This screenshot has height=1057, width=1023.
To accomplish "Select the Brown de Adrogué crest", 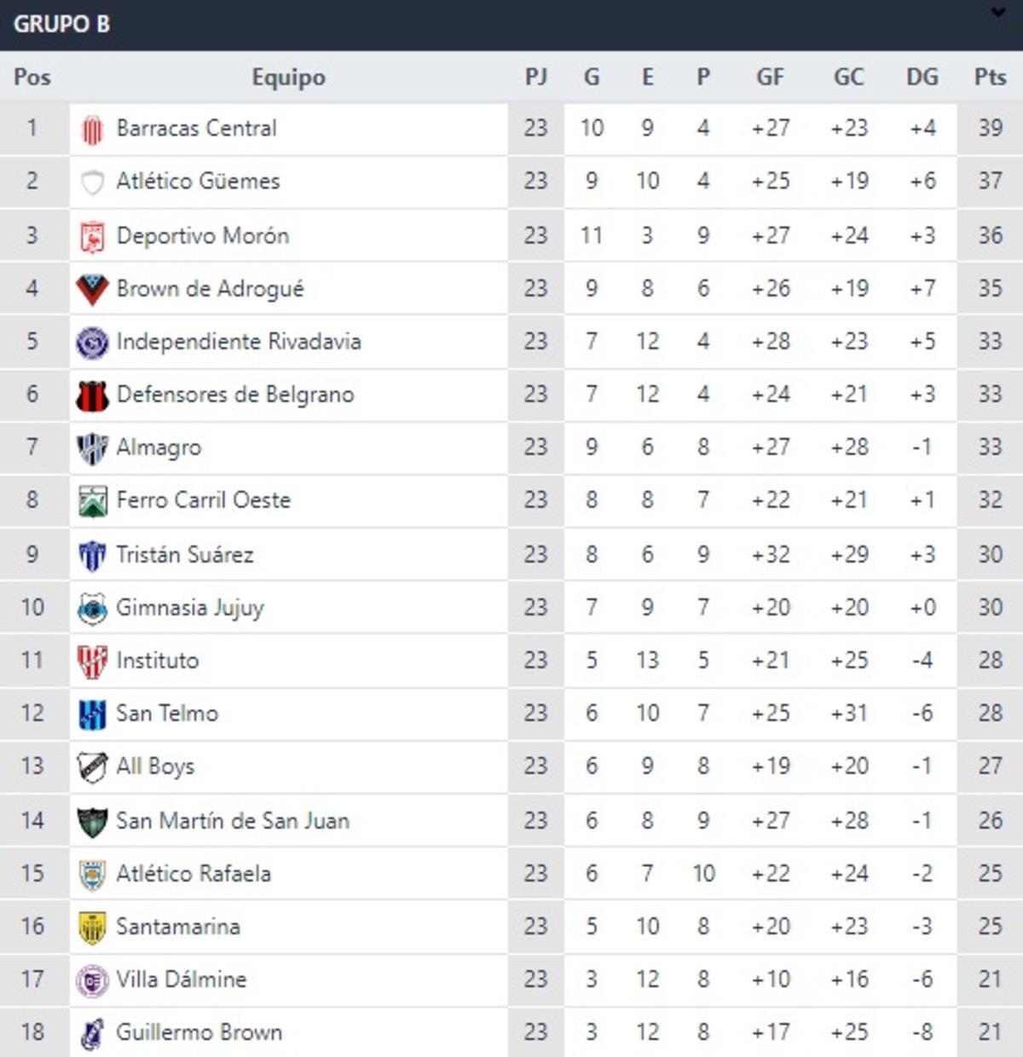I will coord(94,287).
